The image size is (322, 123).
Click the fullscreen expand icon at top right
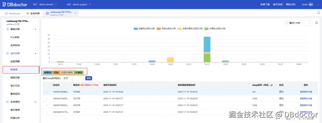pyautogui.click(x=318, y=13)
